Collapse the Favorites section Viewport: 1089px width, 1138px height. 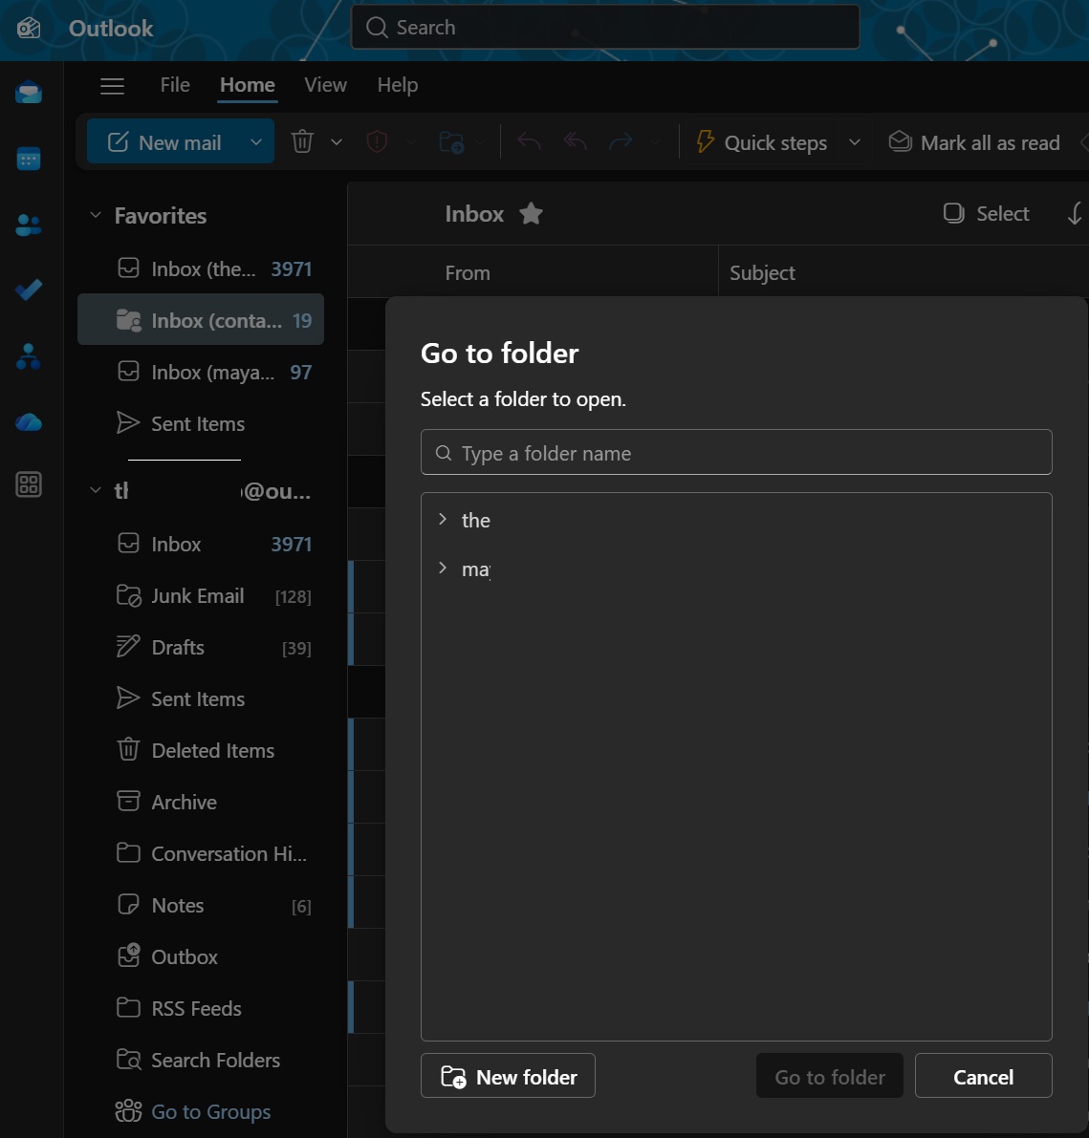click(95, 216)
